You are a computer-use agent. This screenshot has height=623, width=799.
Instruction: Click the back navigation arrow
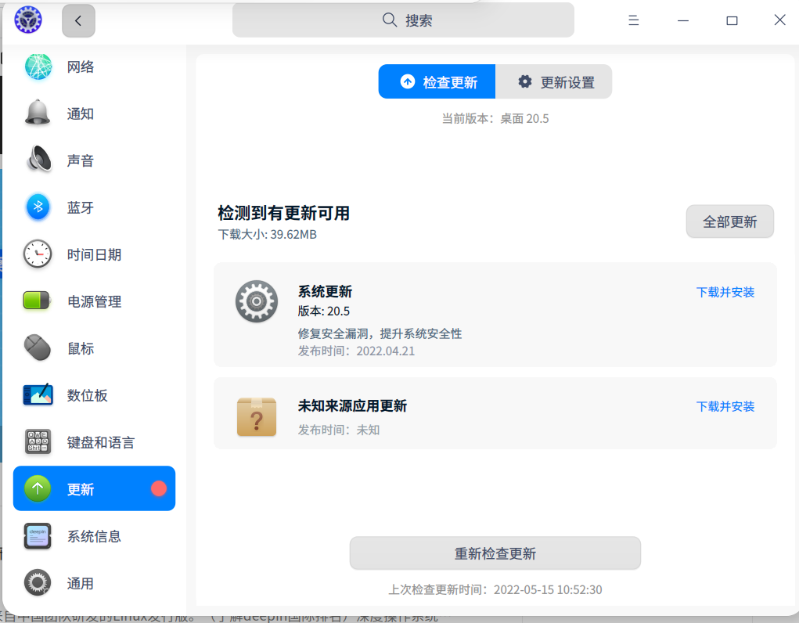click(x=78, y=20)
